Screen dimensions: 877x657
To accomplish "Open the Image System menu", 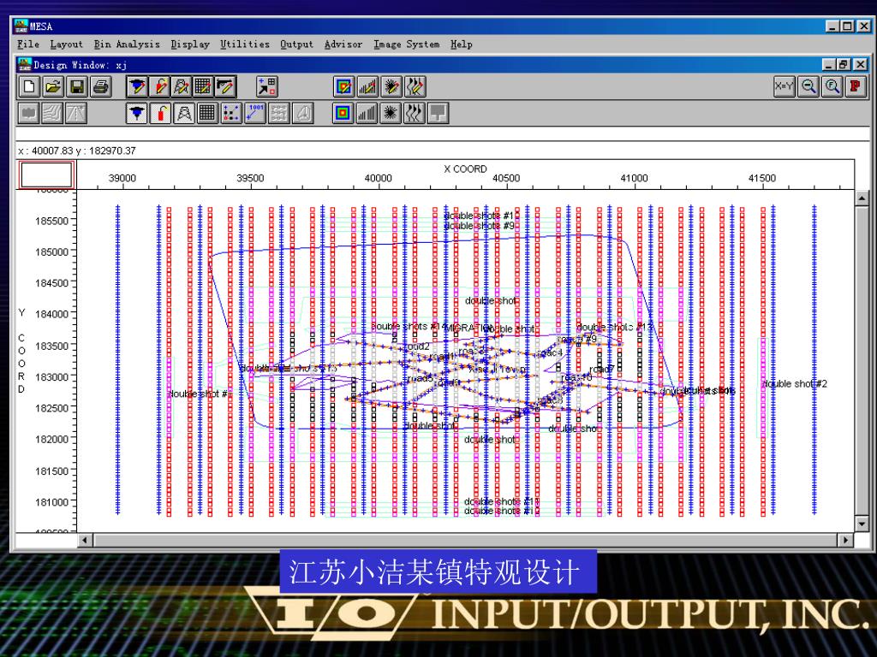I will point(407,44).
